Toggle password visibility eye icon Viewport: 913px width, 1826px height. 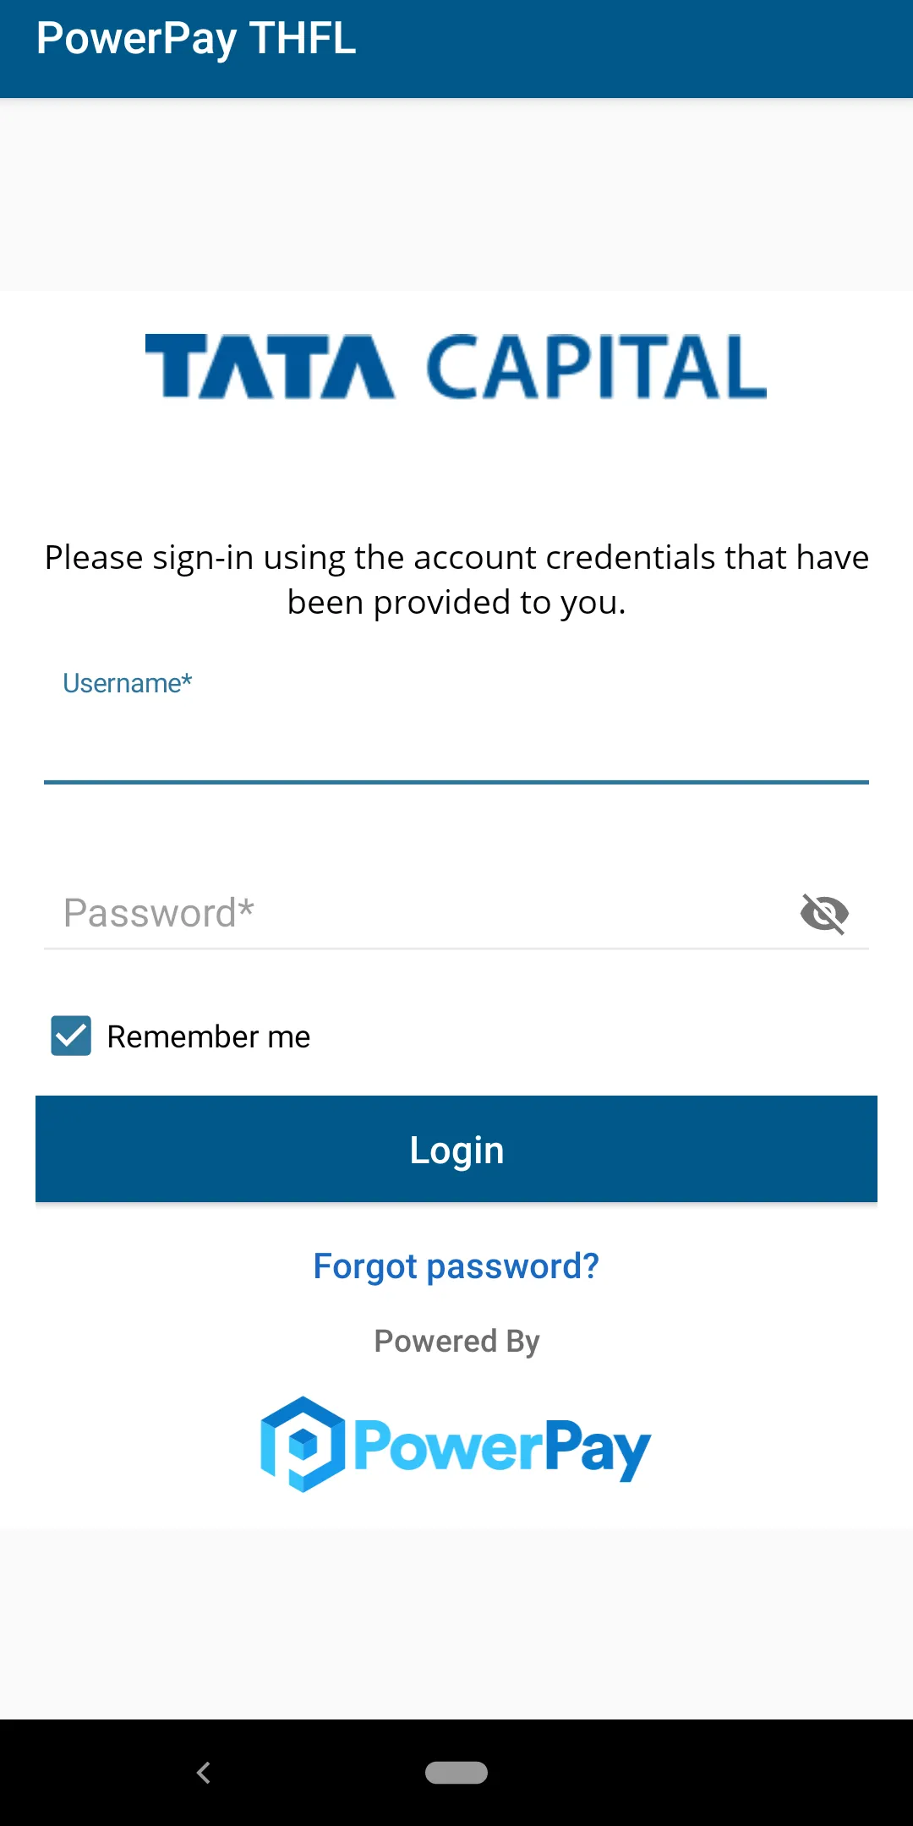point(824,913)
